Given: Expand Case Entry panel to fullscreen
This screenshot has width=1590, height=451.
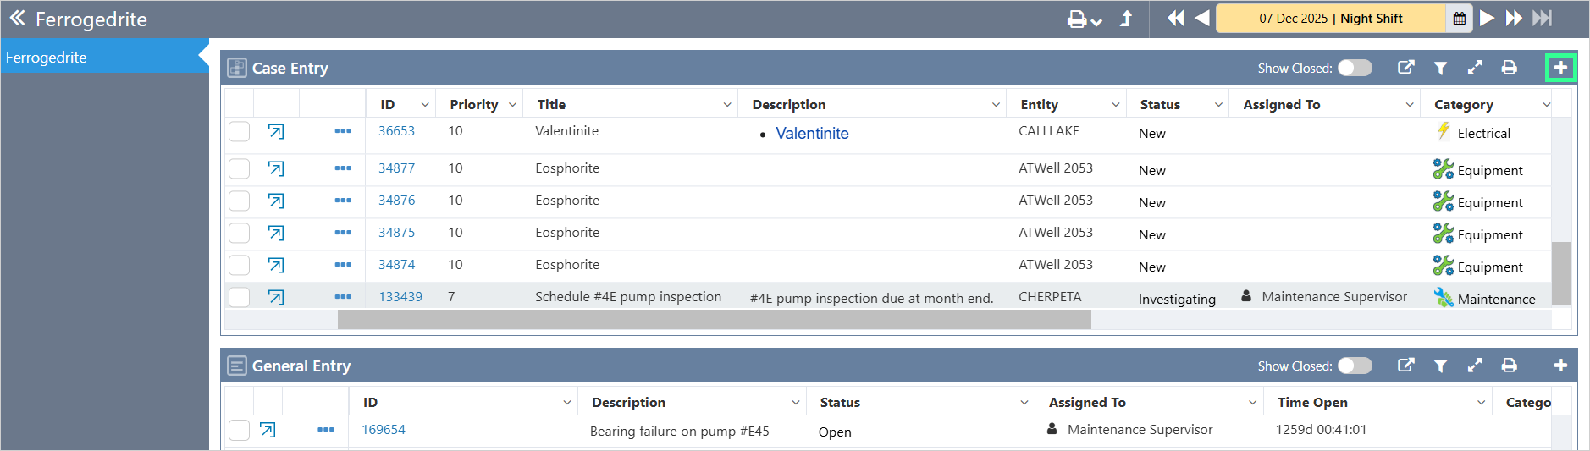Looking at the screenshot, I should [x=1475, y=68].
